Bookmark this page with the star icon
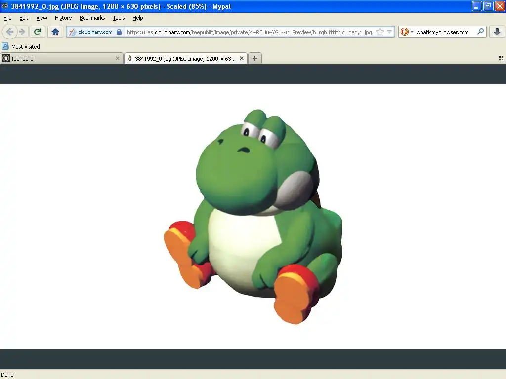 pos(380,32)
